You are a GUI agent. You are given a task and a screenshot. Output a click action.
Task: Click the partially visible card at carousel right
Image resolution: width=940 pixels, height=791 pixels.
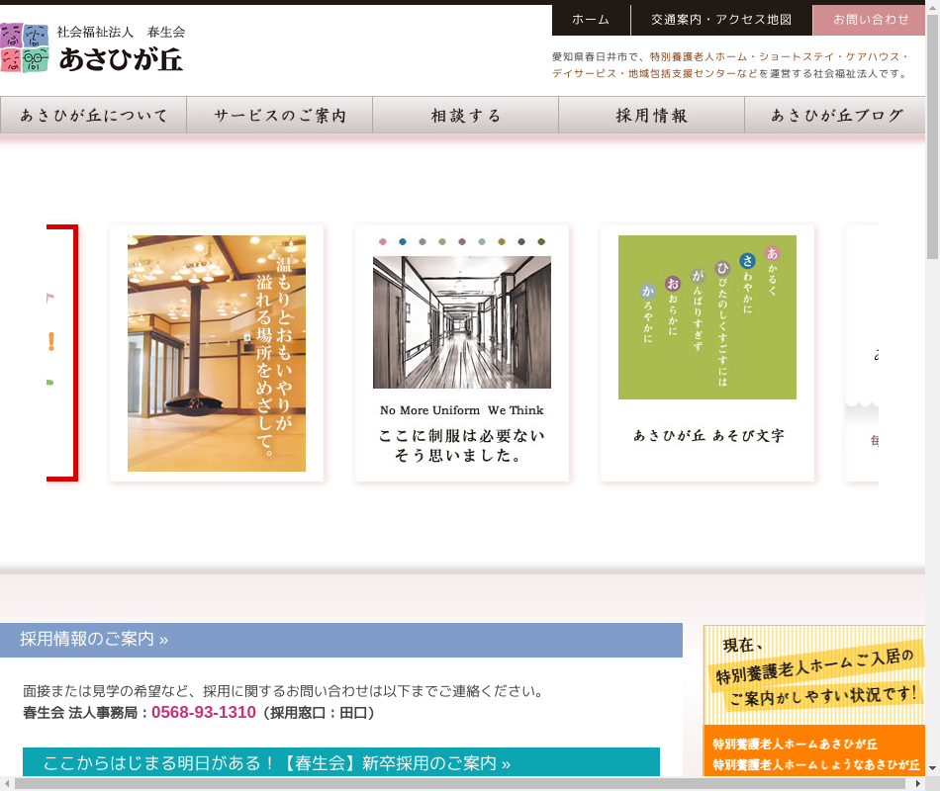coord(863,353)
